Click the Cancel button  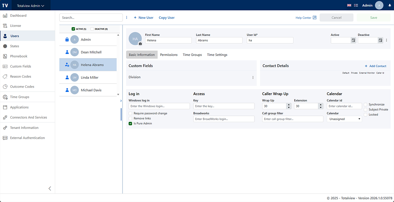click(336, 18)
